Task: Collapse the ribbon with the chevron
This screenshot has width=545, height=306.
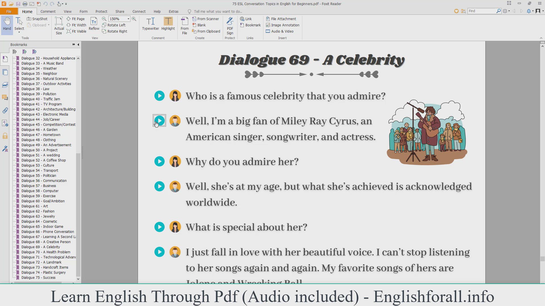Action: tap(541, 38)
